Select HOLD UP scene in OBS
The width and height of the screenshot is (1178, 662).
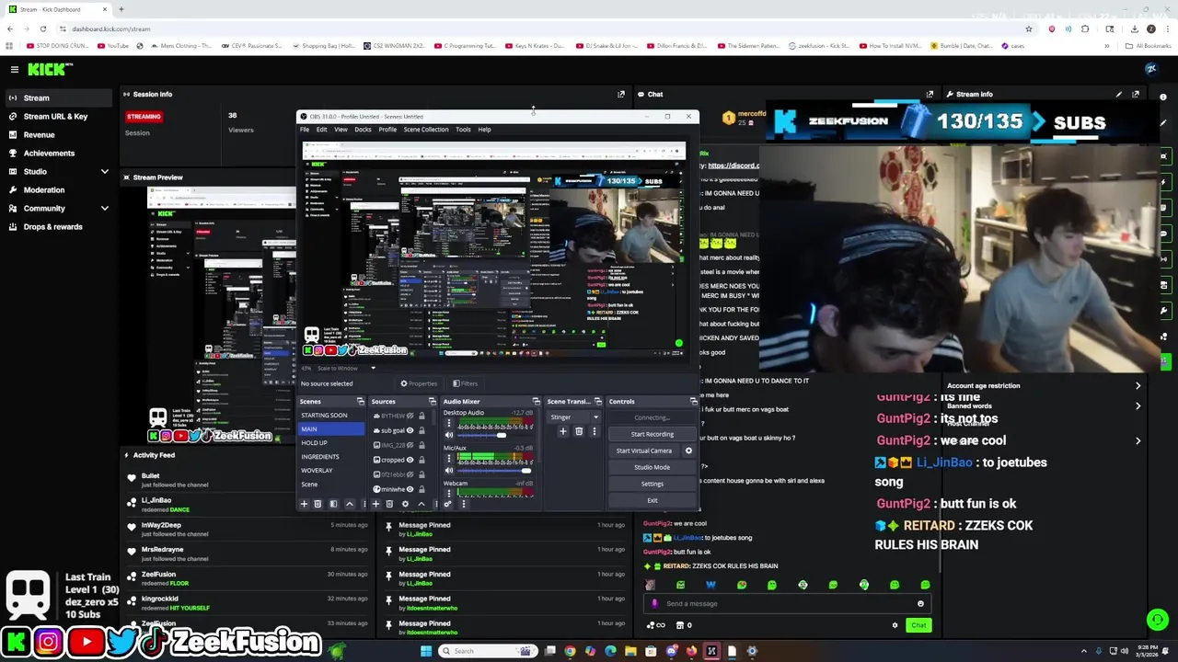pos(331,443)
